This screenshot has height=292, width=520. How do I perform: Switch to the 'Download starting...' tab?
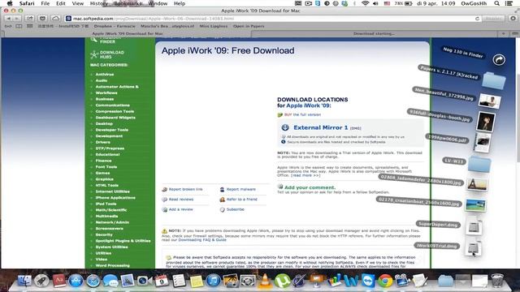coord(374,33)
